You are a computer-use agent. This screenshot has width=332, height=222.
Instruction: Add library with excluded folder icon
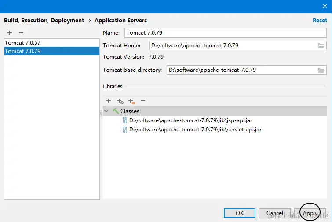[131, 101]
